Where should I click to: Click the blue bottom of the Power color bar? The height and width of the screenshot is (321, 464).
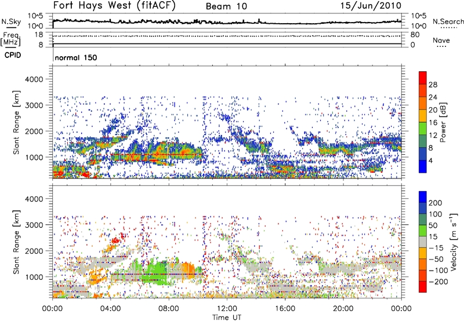423,166
